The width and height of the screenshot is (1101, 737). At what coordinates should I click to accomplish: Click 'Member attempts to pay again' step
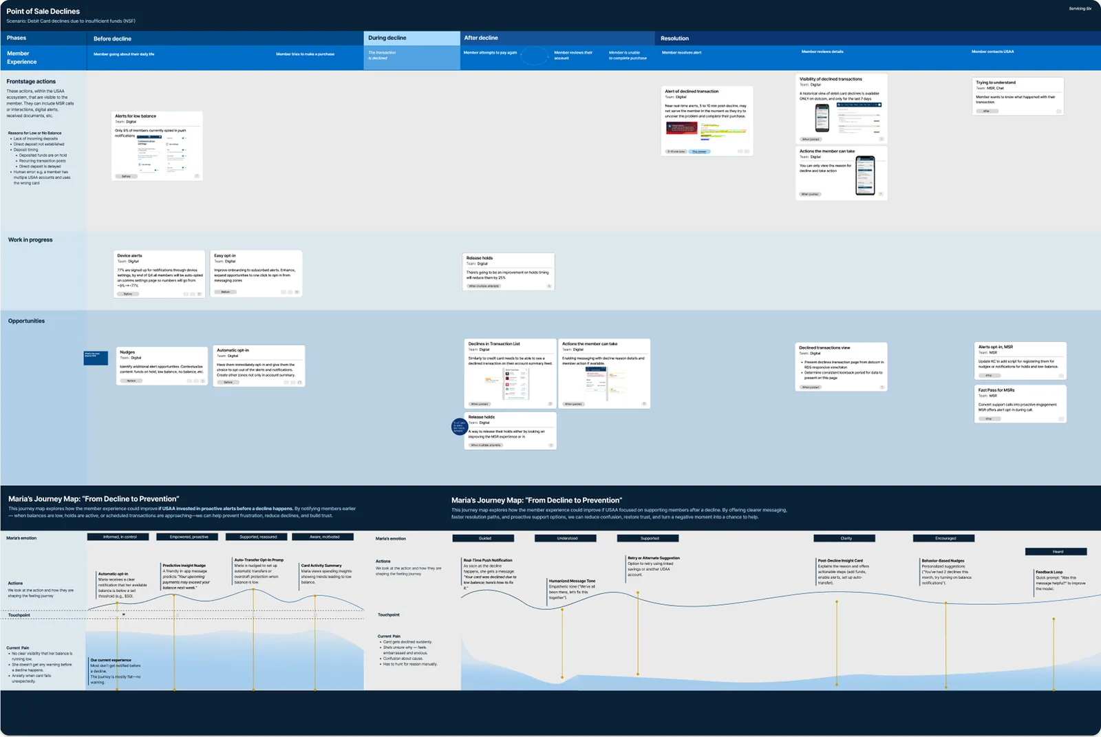(x=490, y=52)
